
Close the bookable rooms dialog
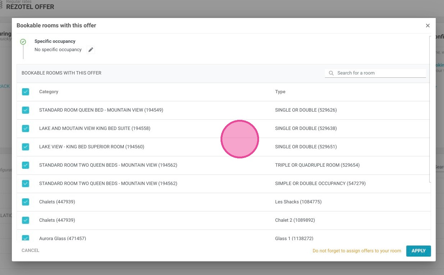coord(428,26)
